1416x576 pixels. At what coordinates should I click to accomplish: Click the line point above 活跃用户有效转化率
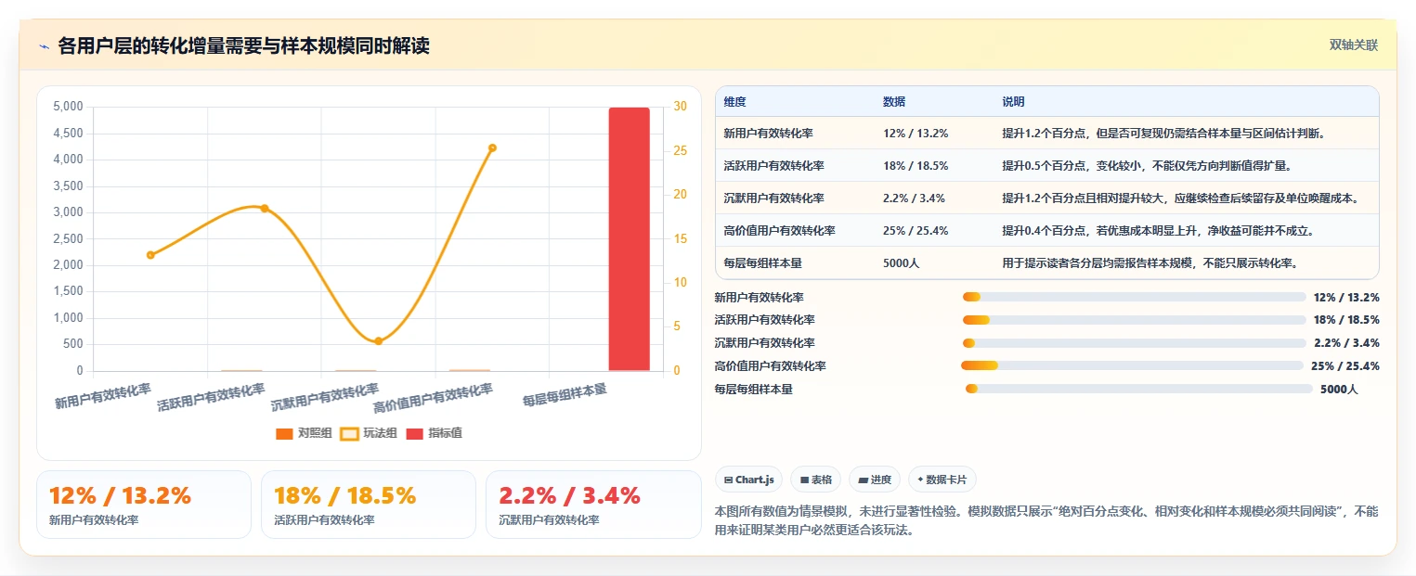[x=264, y=208]
